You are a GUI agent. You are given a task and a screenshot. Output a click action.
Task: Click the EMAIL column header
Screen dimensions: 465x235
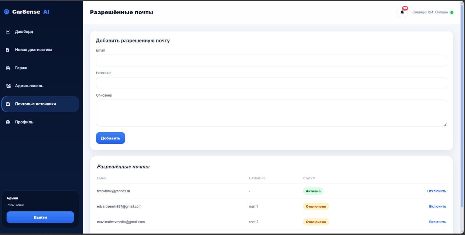(x=102, y=178)
